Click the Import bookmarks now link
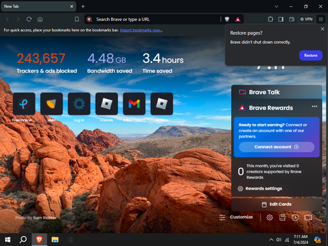 coord(141,30)
